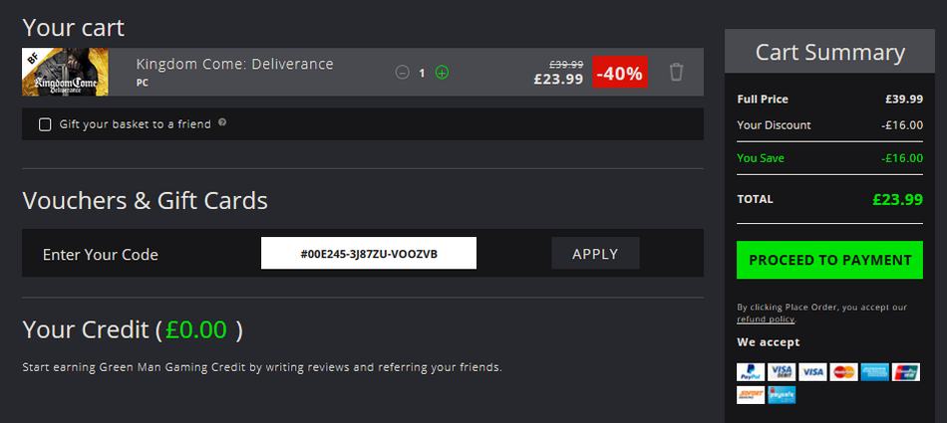The image size is (947, 423).
Task: Click the plain Visa card icon
Action: tap(812, 371)
